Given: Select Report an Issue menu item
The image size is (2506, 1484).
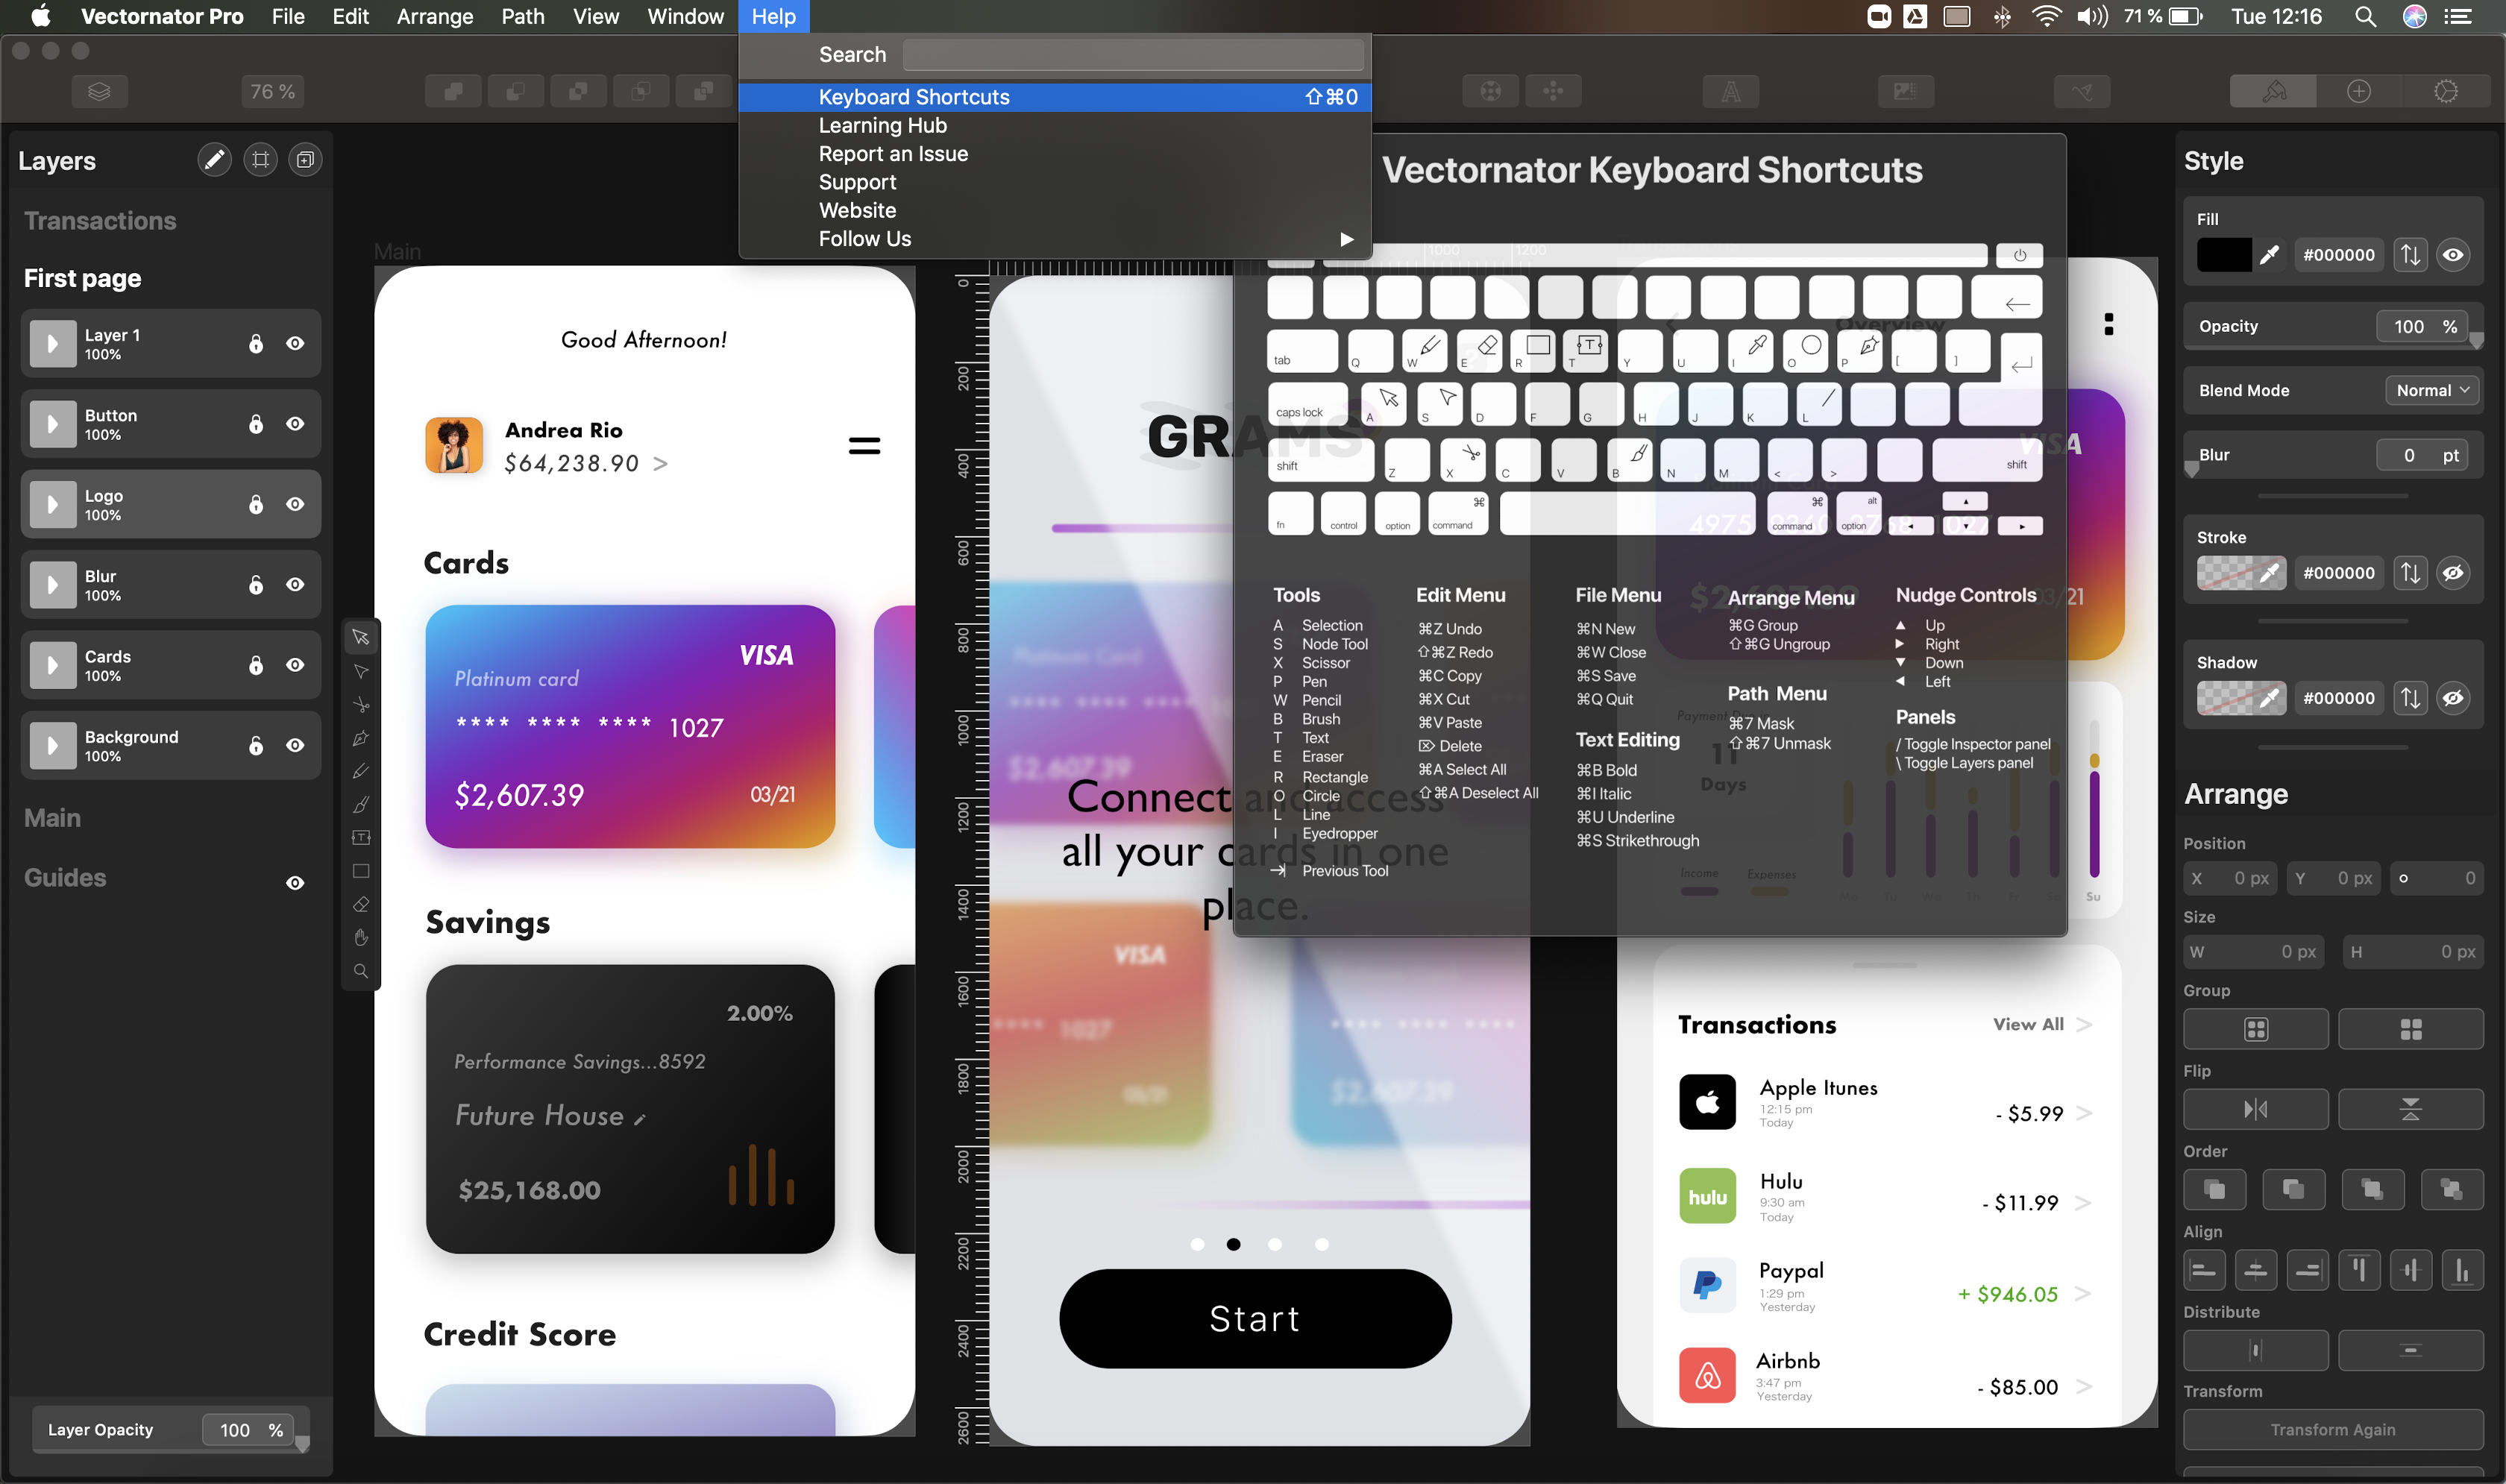Looking at the screenshot, I should coord(1054,154).
